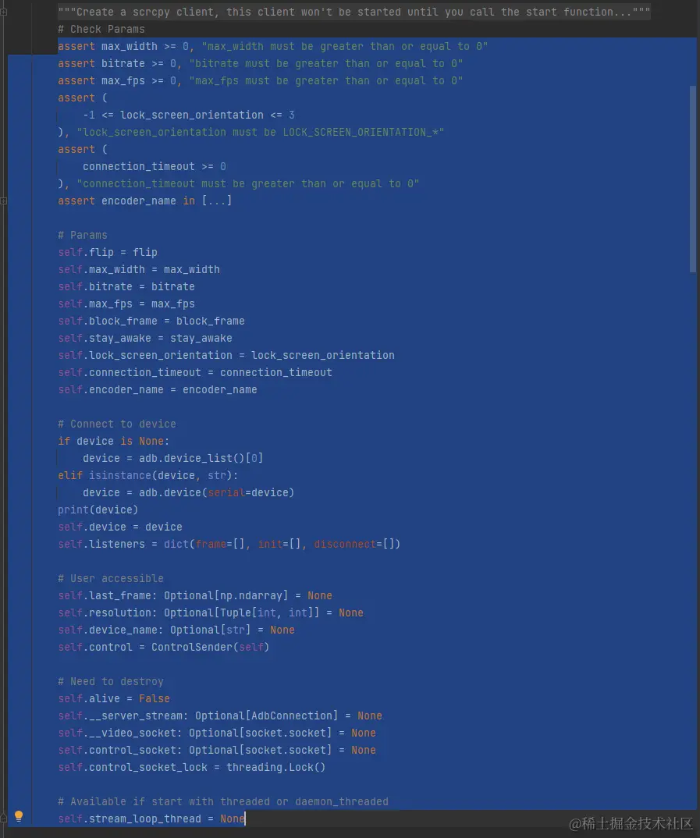Image resolution: width=700 pixels, height=838 pixels.
Task: Click the lower fold plus marker in the gutter
Action: [3, 201]
